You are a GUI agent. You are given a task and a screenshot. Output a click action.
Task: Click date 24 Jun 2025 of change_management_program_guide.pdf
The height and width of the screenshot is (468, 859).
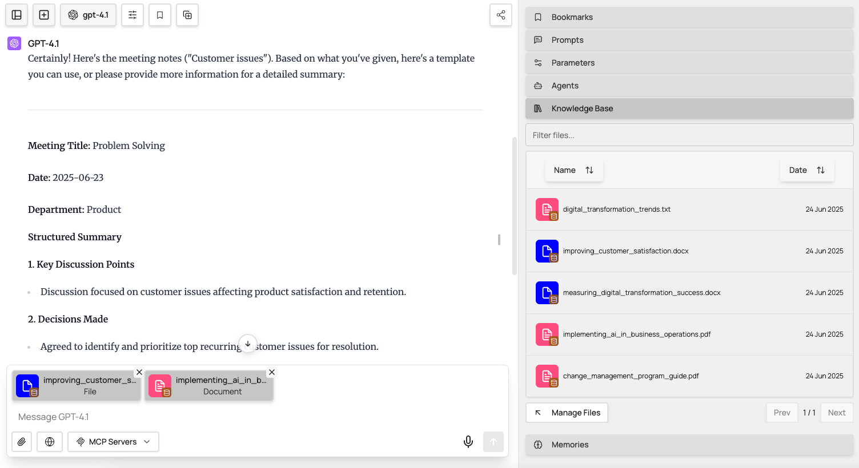824,376
